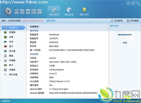Open the 主板 sidebar entry label
This screenshot has width=141, height=103.
click(11, 37)
